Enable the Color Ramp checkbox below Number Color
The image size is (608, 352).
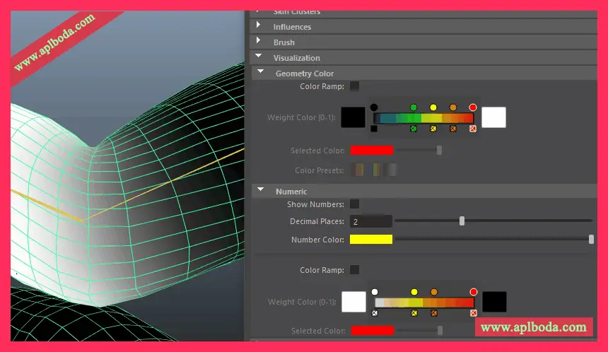click(355, 270)
